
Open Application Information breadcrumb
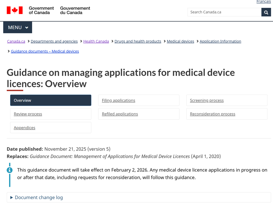click(x=220, y=41)
